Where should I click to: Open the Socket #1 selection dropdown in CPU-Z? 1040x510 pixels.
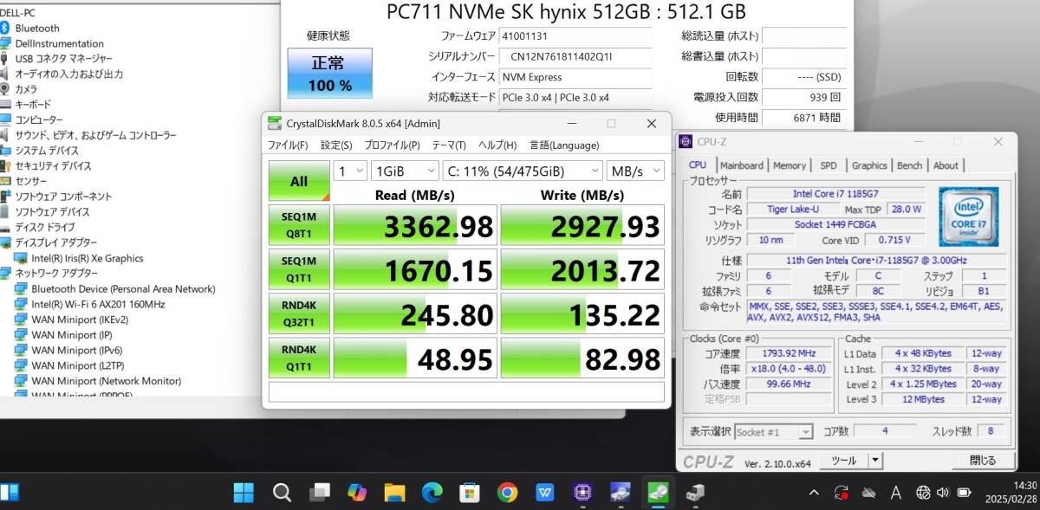coord(774,431)
